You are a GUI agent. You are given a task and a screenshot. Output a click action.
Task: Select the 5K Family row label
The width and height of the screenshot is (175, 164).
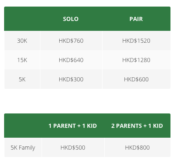tap(23, 148)
